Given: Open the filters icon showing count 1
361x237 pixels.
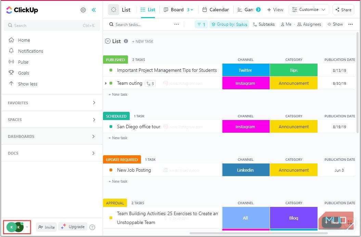Looking at the screenshot, I should [x=201, y=24].
